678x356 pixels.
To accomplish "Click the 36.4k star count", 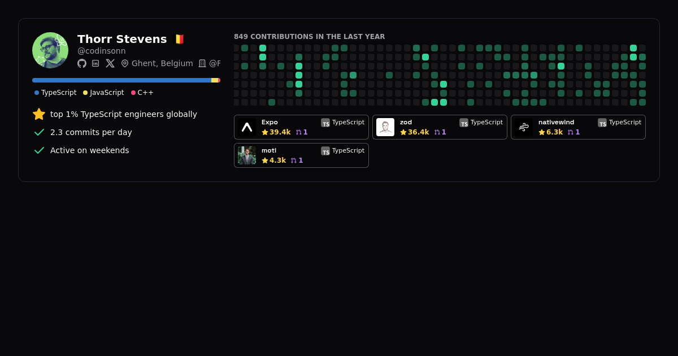I will pos(419,132).
